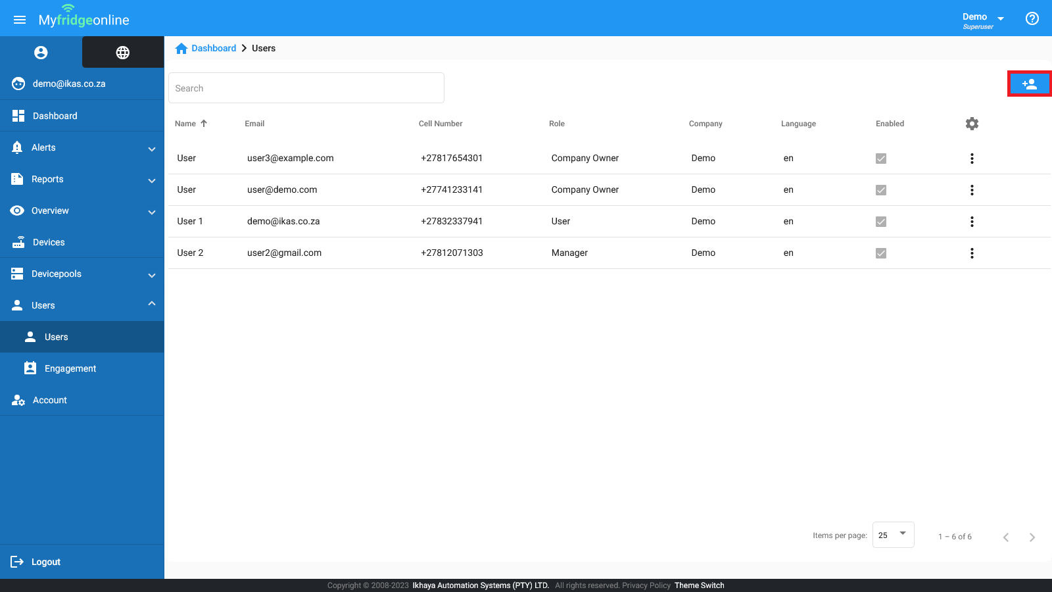This screenshot has height=592, width=1052.
Task: Click the home icon in breadcrumb
Action: coord(181,48)
